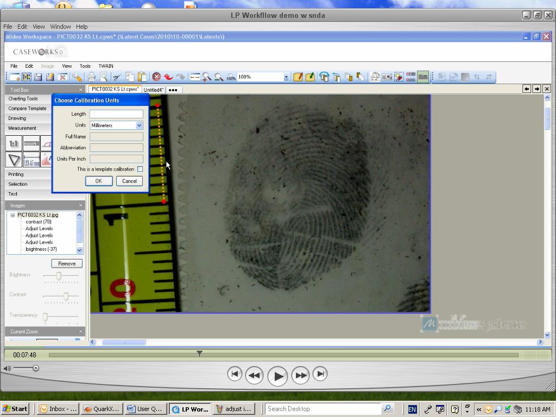Click the red undo arrow icon
The image size is (556, 417).
168,77
